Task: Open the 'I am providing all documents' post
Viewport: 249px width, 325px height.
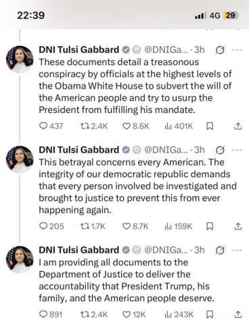Action: 127,280
